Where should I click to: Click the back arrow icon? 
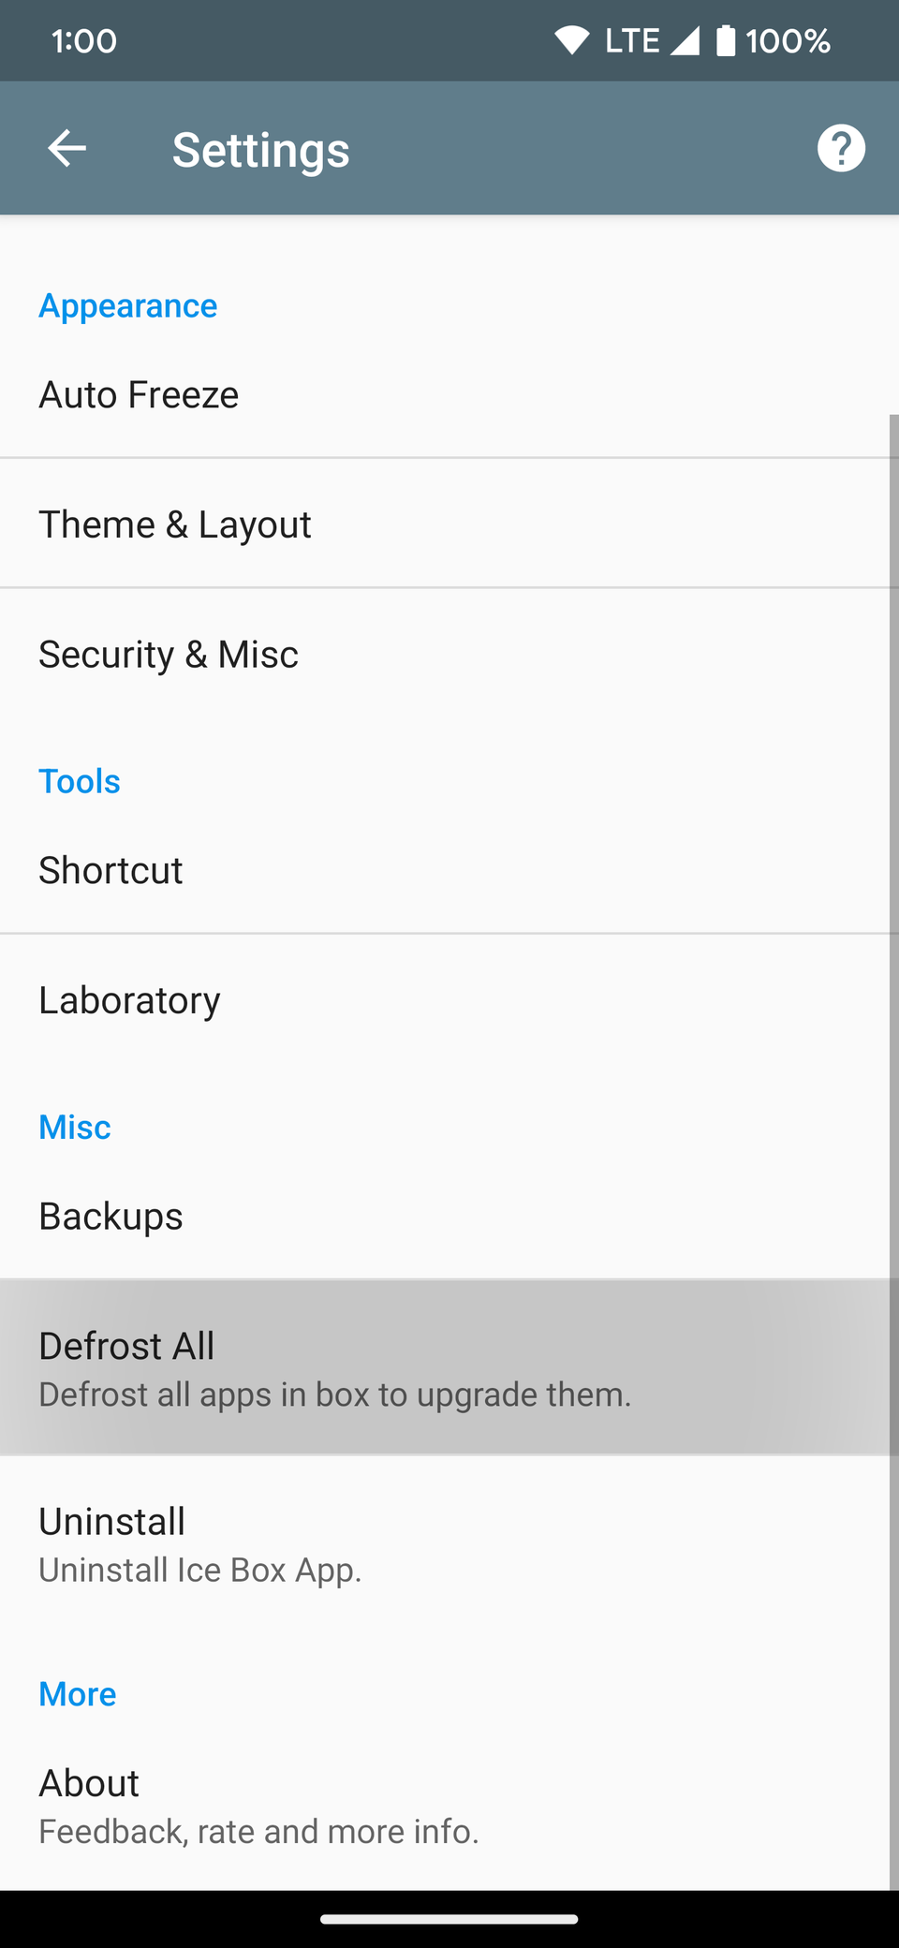point(66,147)
